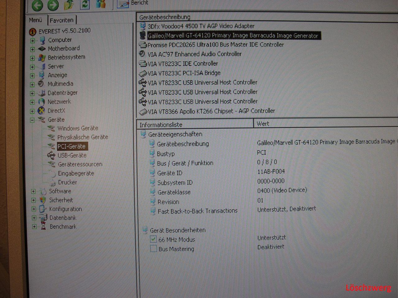Select 3Dfx Voodoo4 4500 TV AGP Video Adapter

[x=201, y=26]
